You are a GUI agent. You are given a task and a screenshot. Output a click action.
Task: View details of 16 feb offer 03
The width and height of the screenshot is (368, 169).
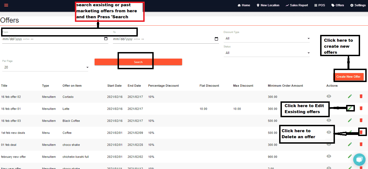click(329, 120)
